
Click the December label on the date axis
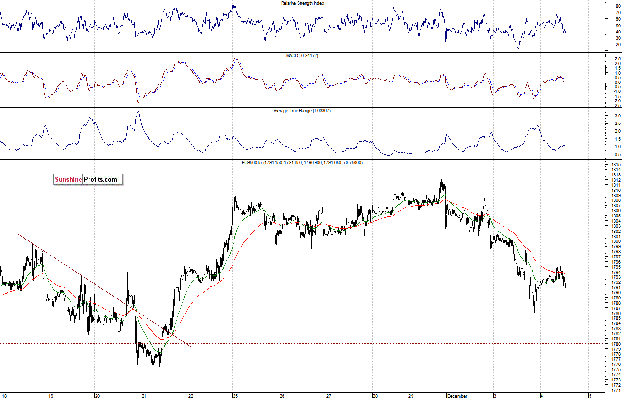click(457, 395)
